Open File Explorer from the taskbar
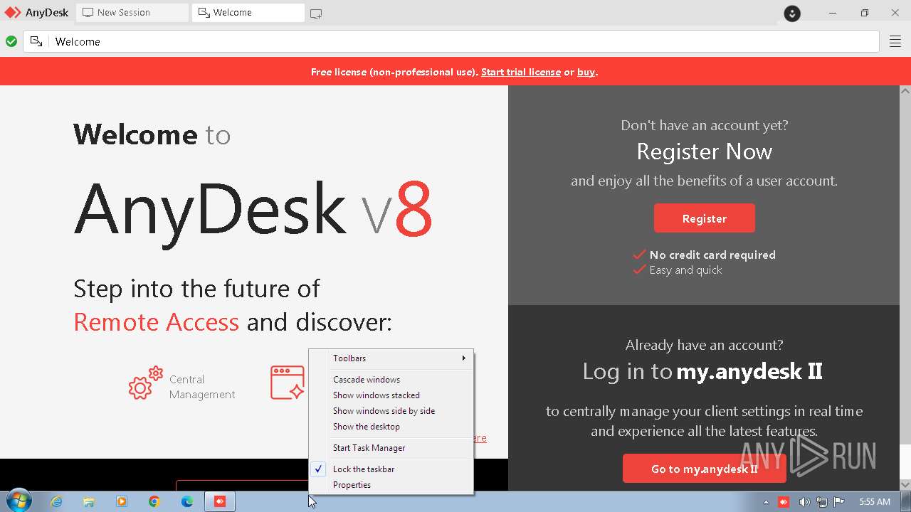Viewport: 911px width, 512px height. pyautogui.click(x=89, y=501)
